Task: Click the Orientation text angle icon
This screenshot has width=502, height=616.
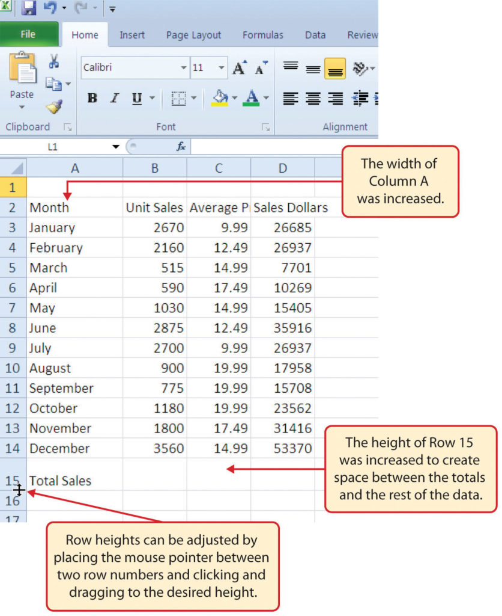Action: pos(360,69)
